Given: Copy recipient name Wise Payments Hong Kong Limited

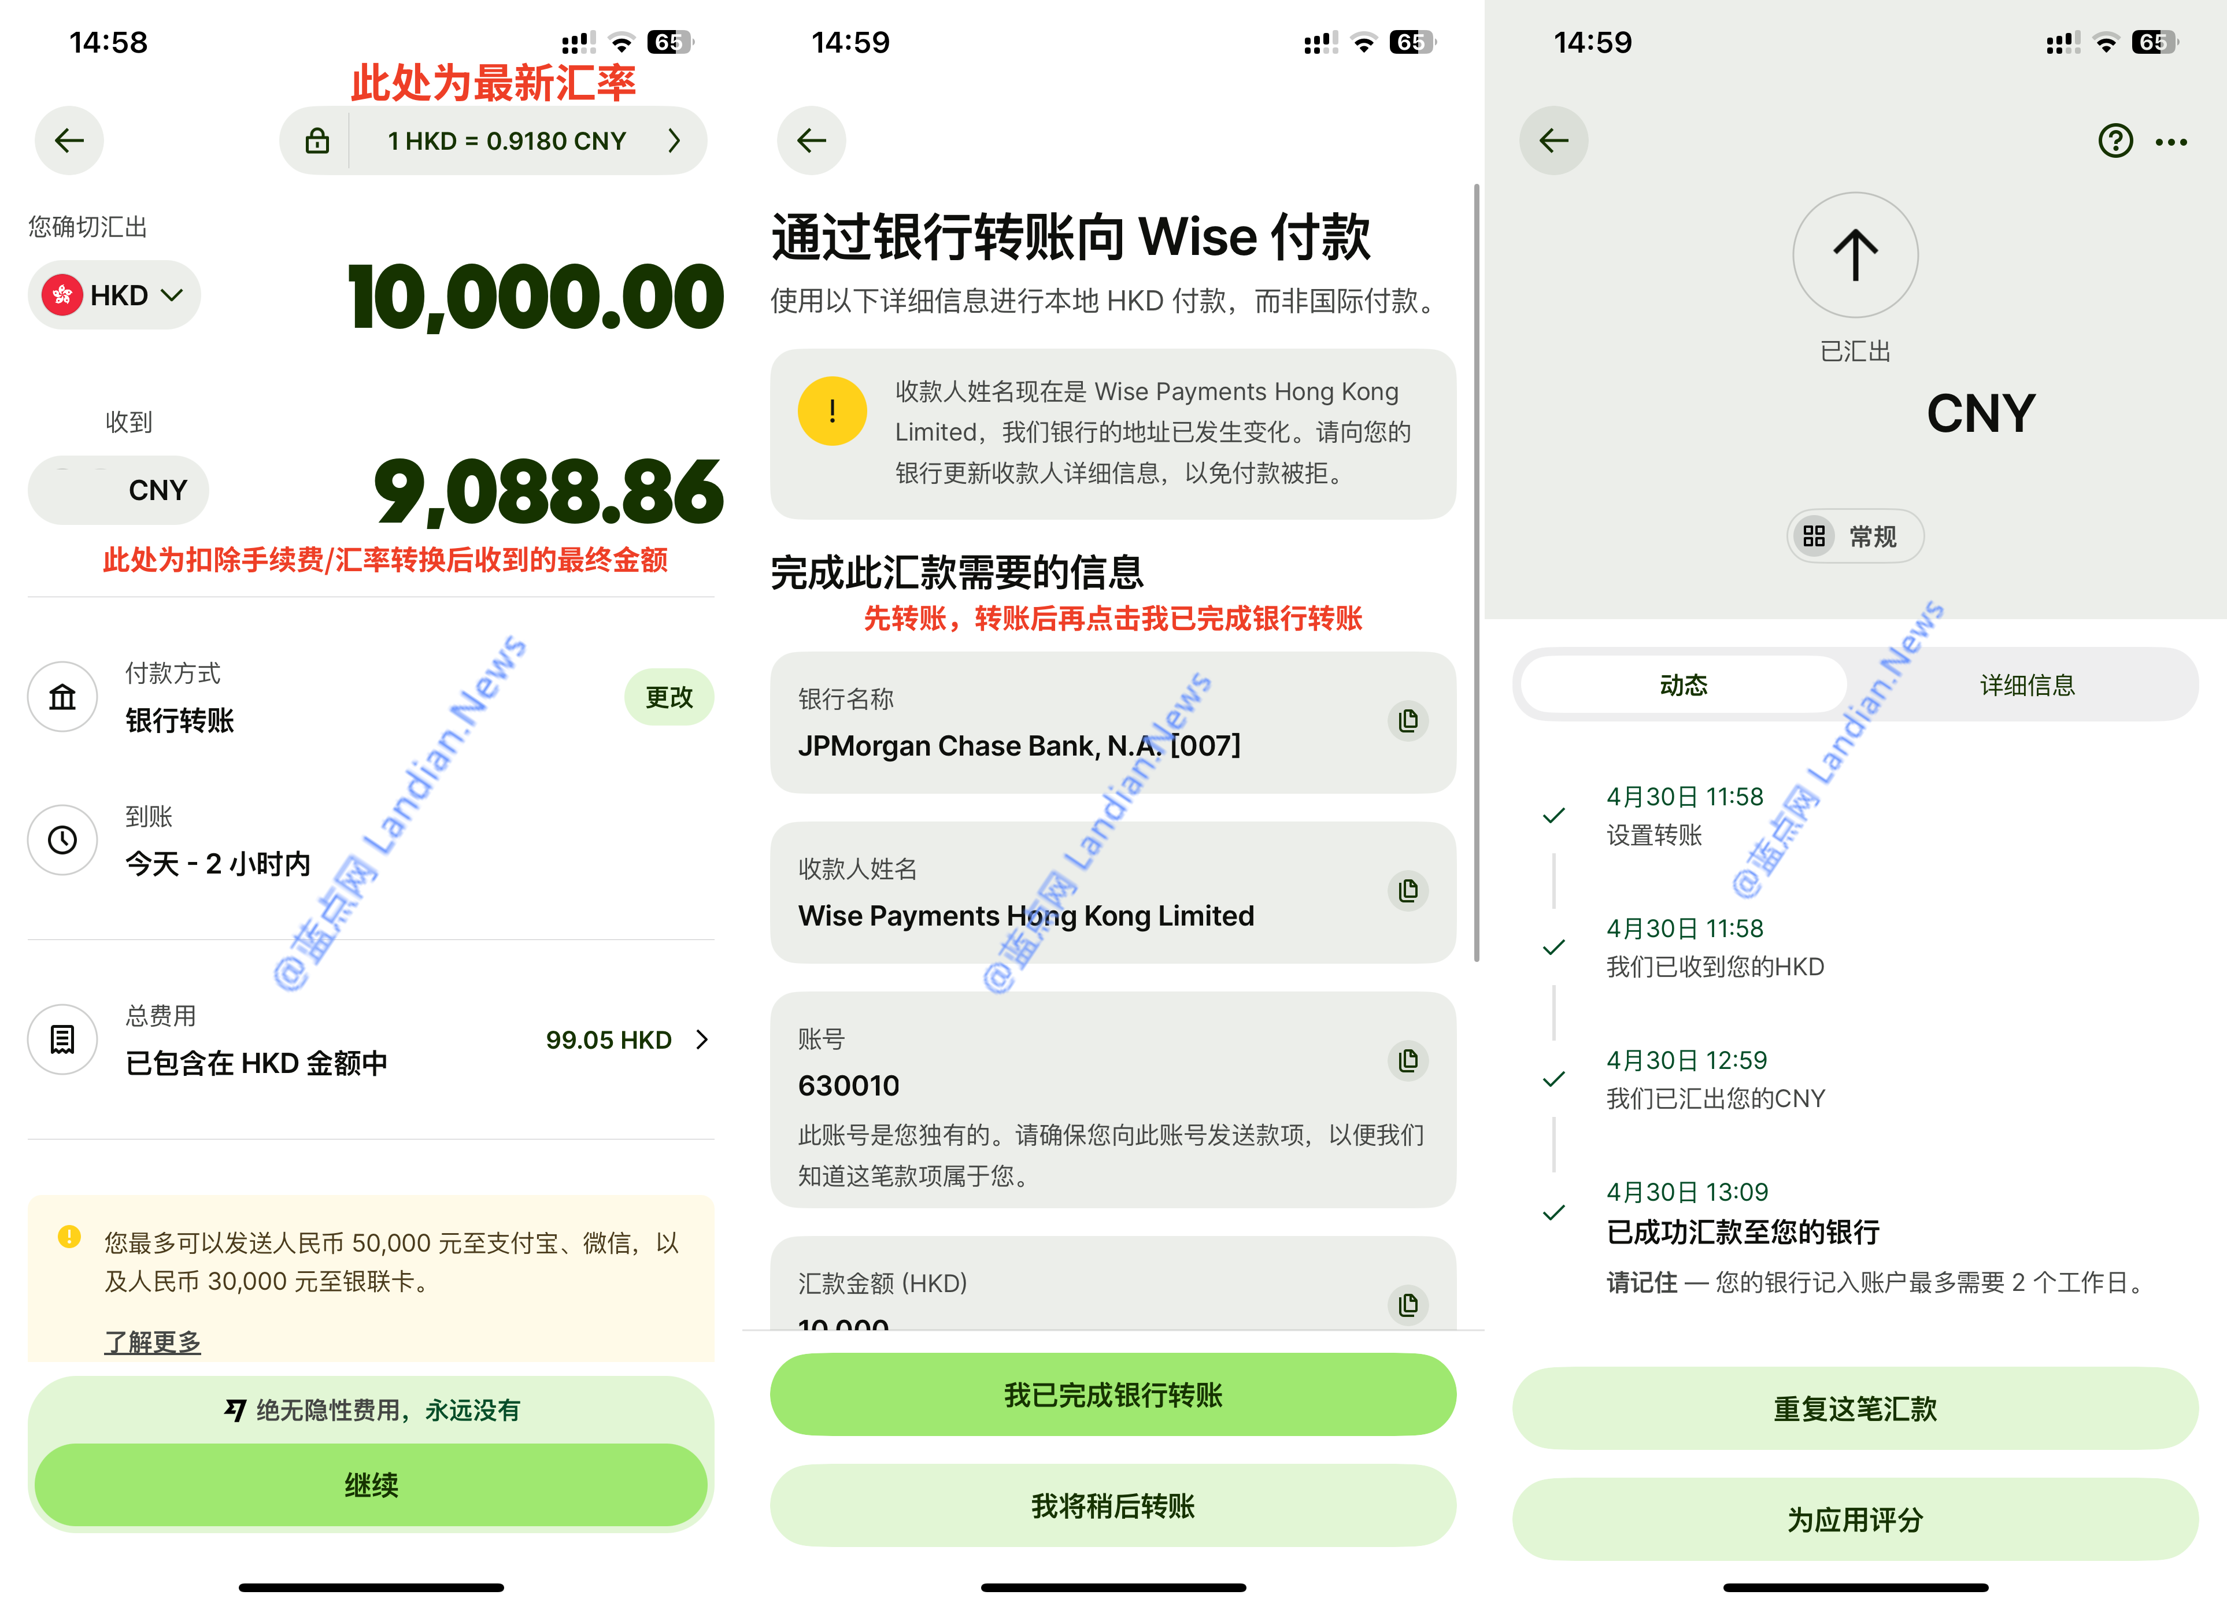Looking at the screenshot, I should pos(1408,890).
